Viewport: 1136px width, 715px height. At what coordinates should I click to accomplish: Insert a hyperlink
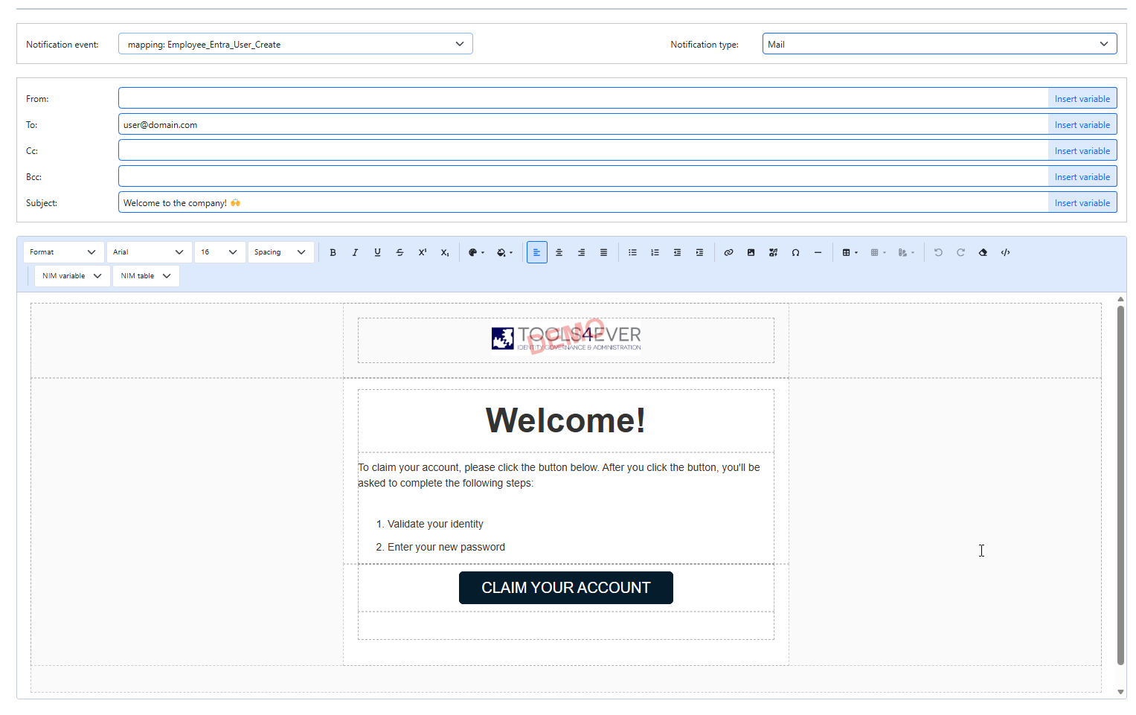pyautogui.click(x=728, y=252)
